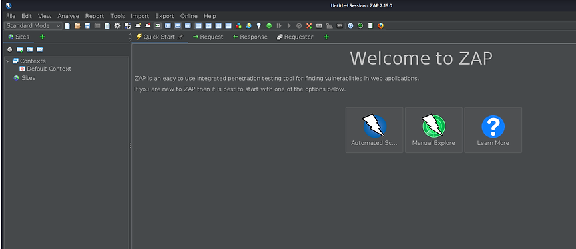Toggle the light bulb show-hidden-fields icon
Image resolution: width=576 pixels, height=249 pixels.
click(258, 26)
